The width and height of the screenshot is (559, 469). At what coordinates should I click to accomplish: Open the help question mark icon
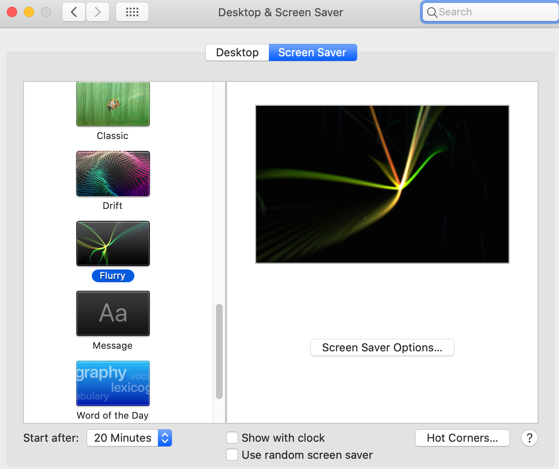pyautogui.click(x=530, y=438)
